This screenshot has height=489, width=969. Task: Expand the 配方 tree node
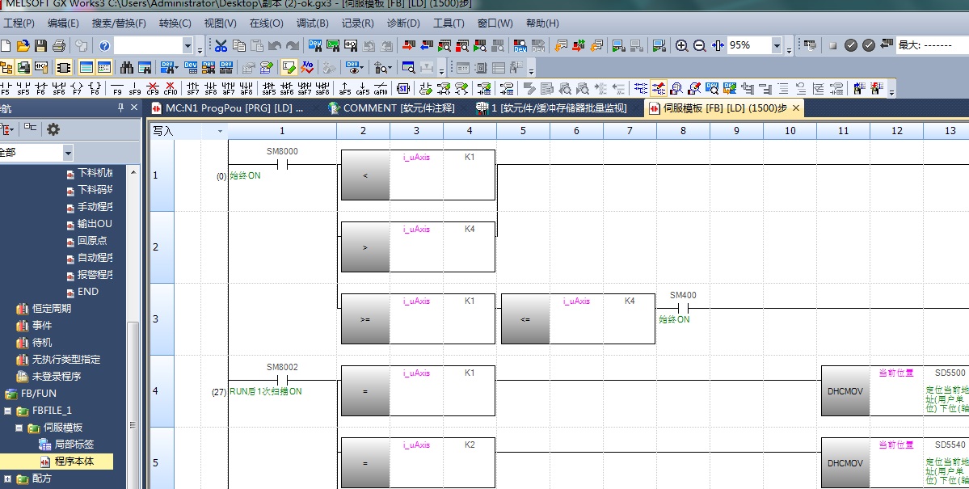(8, 478)
